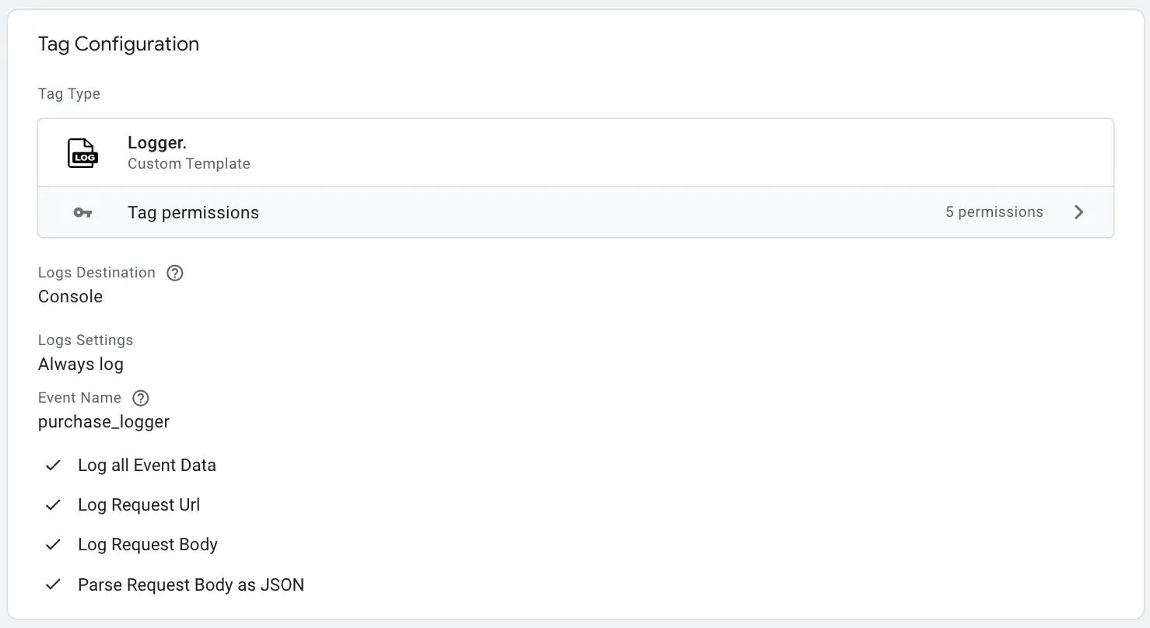Open help icon next to Logs Destination

click(175, 273)
